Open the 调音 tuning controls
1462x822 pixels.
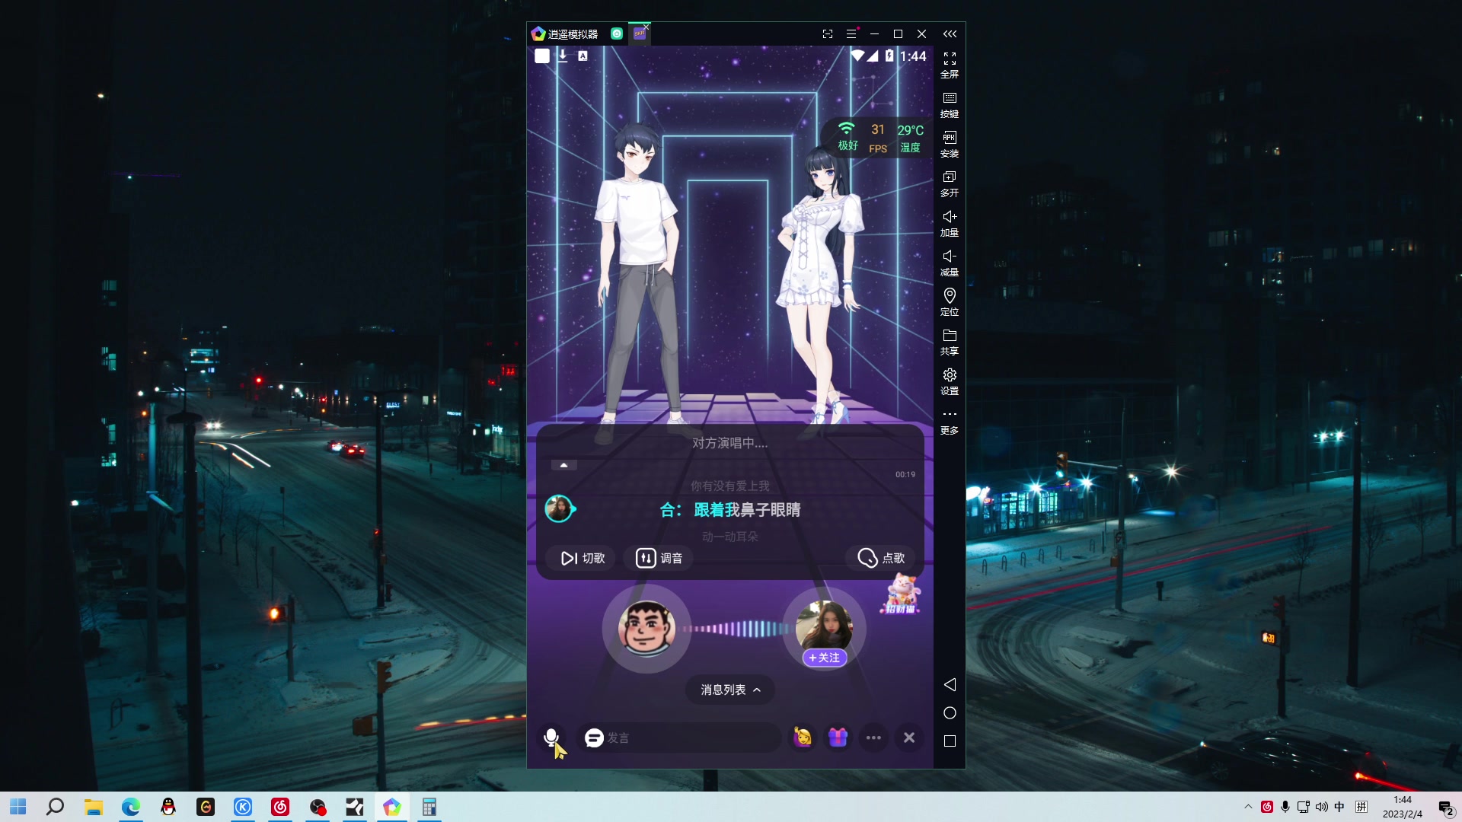[659, 558]
